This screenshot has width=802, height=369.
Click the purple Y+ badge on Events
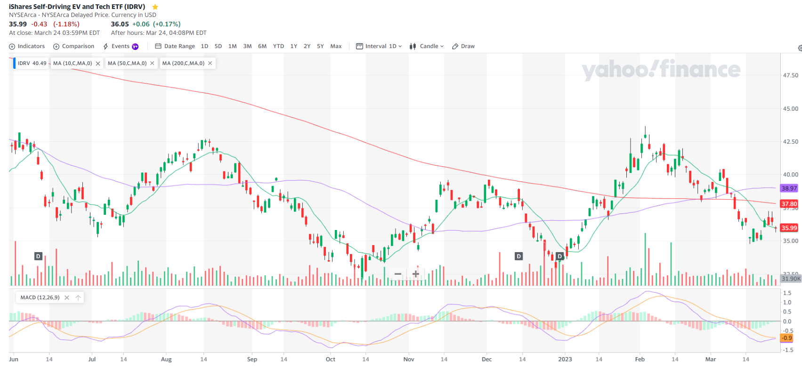135,46
